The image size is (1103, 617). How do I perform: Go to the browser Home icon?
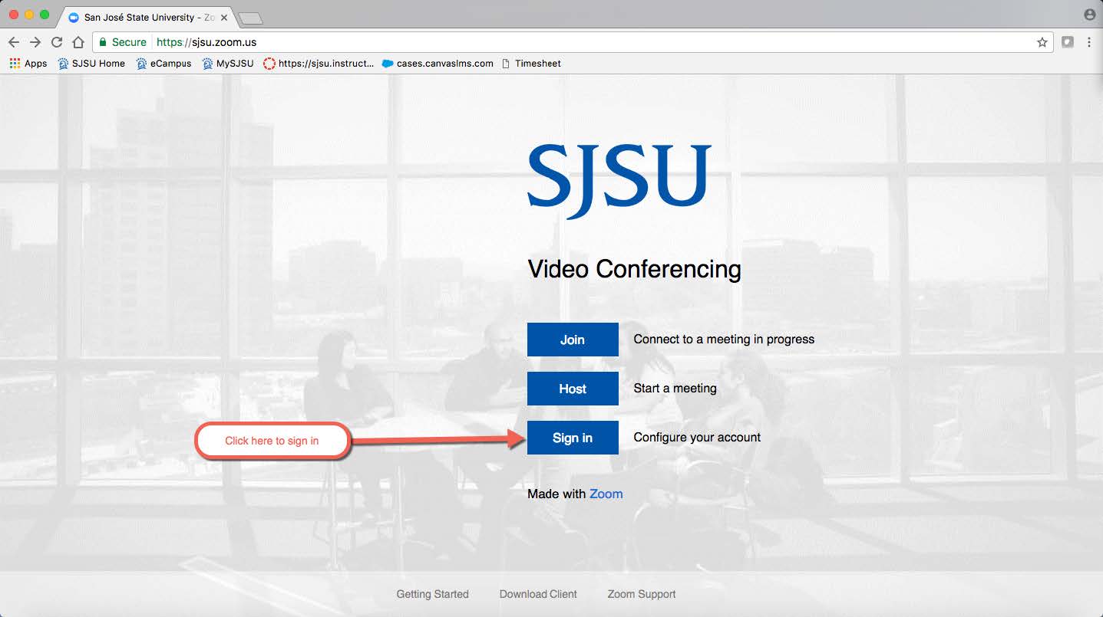coord(78,42)
